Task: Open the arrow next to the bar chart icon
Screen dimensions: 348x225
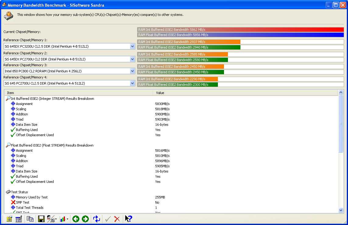Action: point(67,219)
